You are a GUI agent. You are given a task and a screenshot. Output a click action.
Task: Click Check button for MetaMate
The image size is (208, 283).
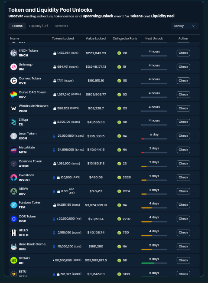click(183, 150)
